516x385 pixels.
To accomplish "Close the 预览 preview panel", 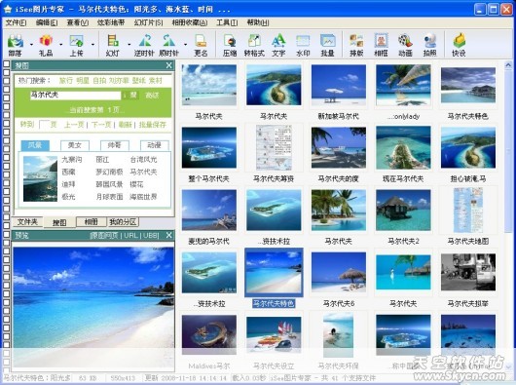I will click(x=168, y=235).
